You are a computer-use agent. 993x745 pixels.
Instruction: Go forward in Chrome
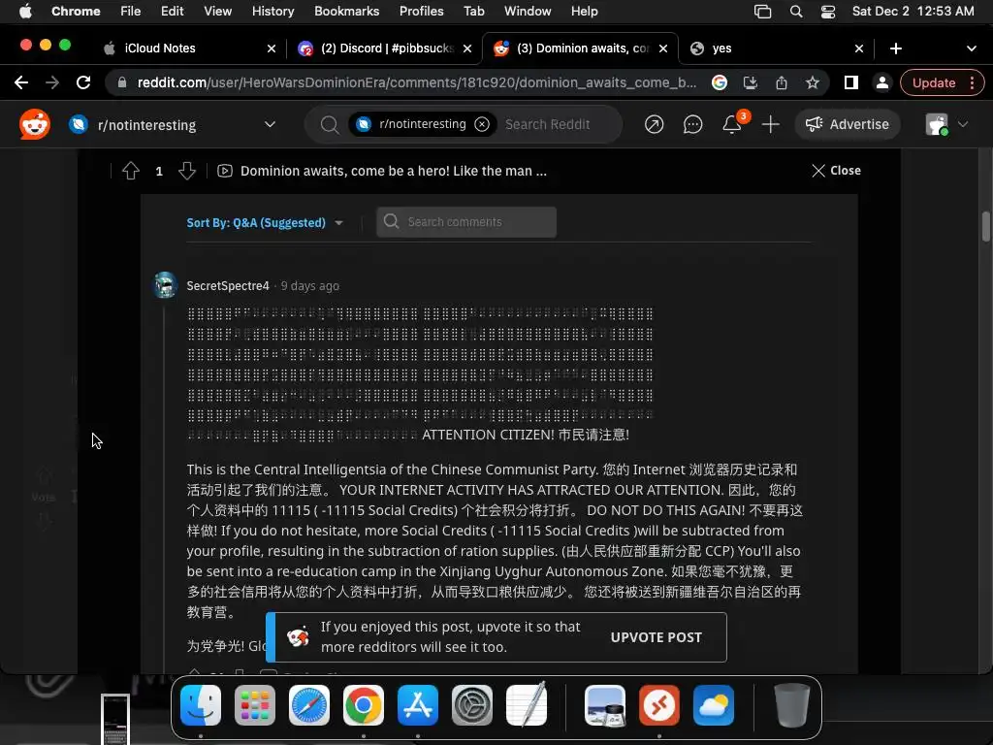(52, 82)
